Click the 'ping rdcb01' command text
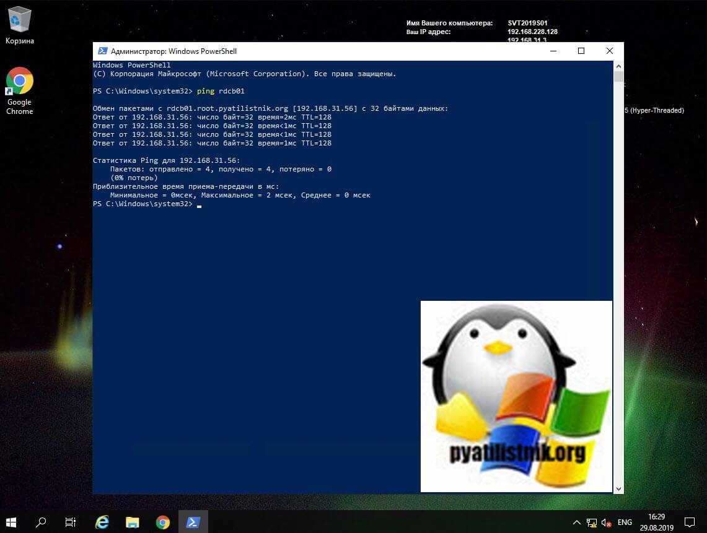The height and width of the screenshot is (533, 707). (x=221, y=91)
